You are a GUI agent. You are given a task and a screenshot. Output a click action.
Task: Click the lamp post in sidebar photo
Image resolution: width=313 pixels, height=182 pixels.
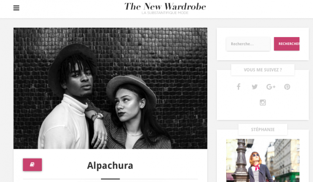241,161
